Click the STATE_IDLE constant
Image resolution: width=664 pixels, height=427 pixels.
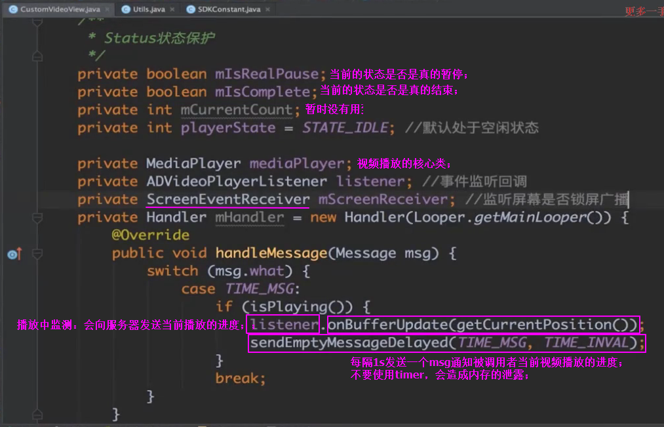345,127
